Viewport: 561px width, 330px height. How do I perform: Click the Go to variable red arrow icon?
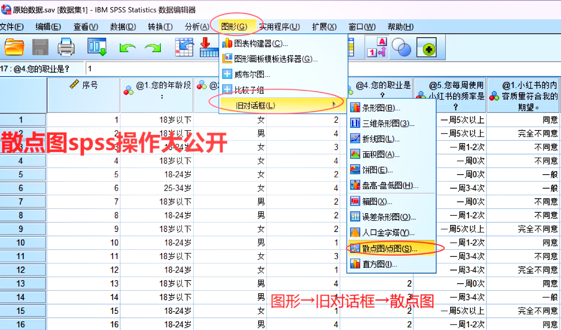coord(209,47)
